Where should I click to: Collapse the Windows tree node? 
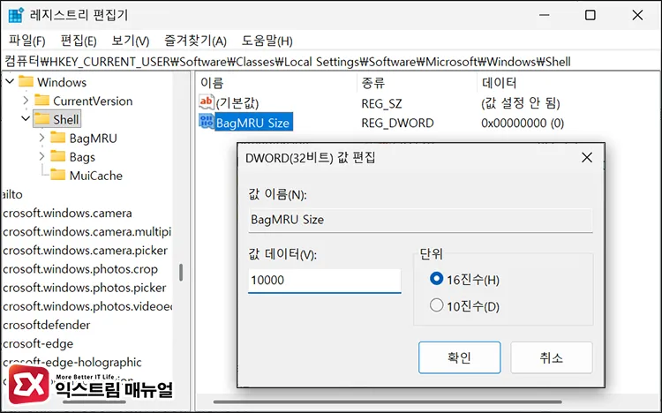[x=10, y=81]
